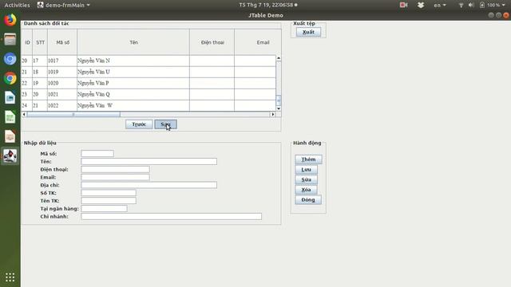The width and height of the screenshot is (511, 287).
Task: Click the table's scroll up arrow
Action: tap(279, 58)
